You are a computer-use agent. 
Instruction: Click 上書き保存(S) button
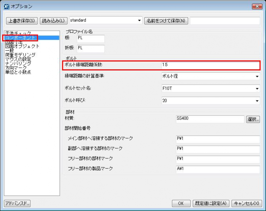click(x=22, y=21)
